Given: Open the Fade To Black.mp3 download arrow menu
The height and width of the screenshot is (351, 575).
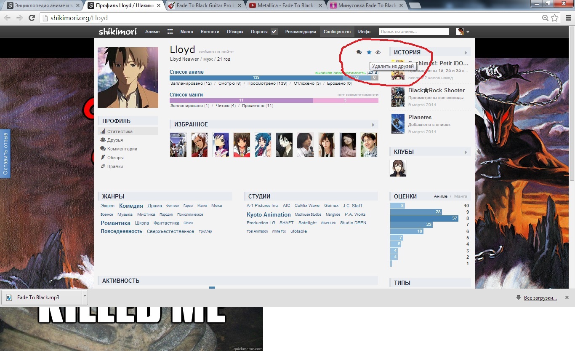Looking at the screenshot, I should 85,297.
